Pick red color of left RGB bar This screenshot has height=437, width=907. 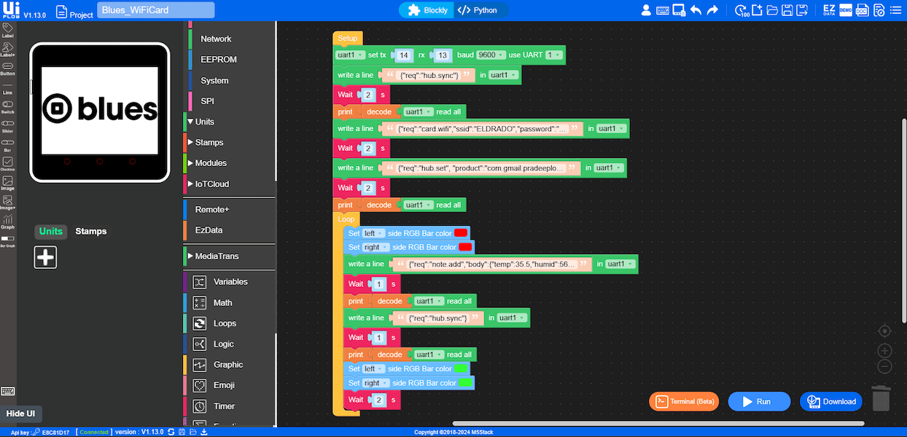tap(461, 233)
